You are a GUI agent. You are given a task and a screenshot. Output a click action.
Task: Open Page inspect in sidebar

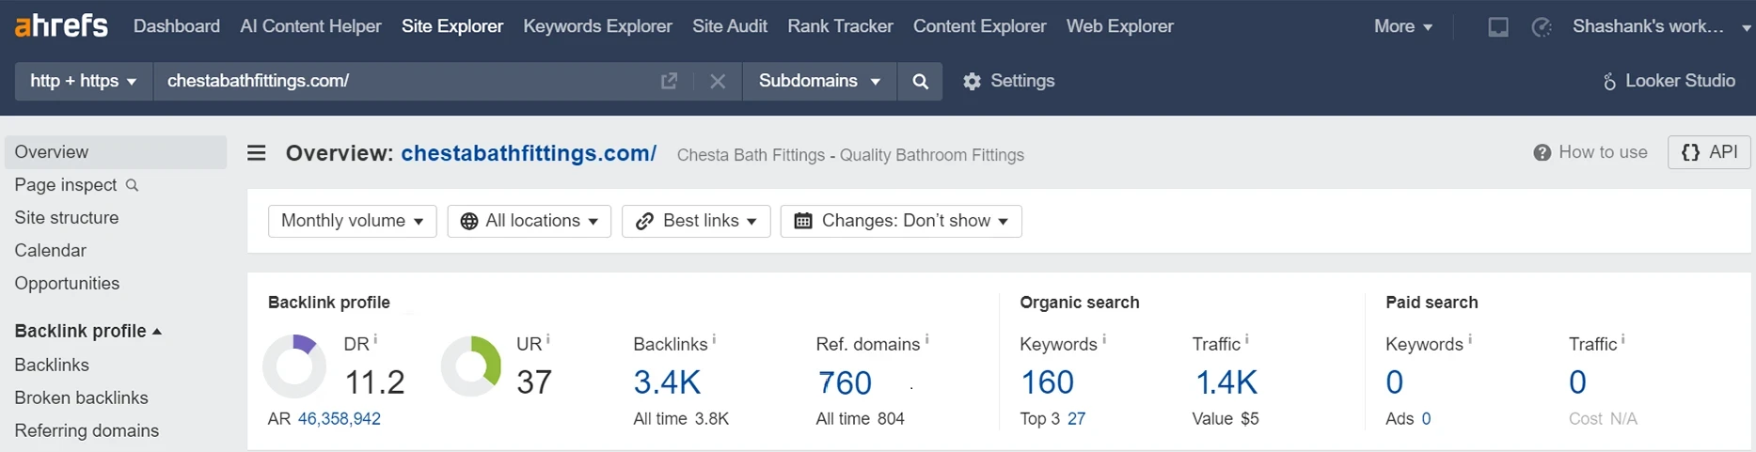[x=66, y=185]
